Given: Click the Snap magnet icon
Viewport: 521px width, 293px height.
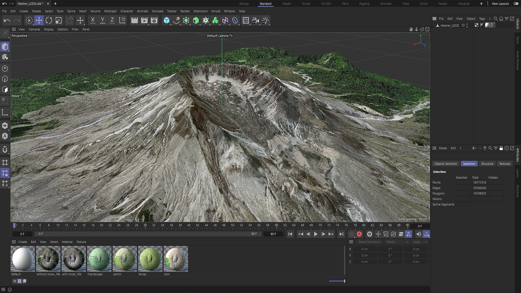Looking at the screenshot, I should pyautogui.click(x=5, y=149).
